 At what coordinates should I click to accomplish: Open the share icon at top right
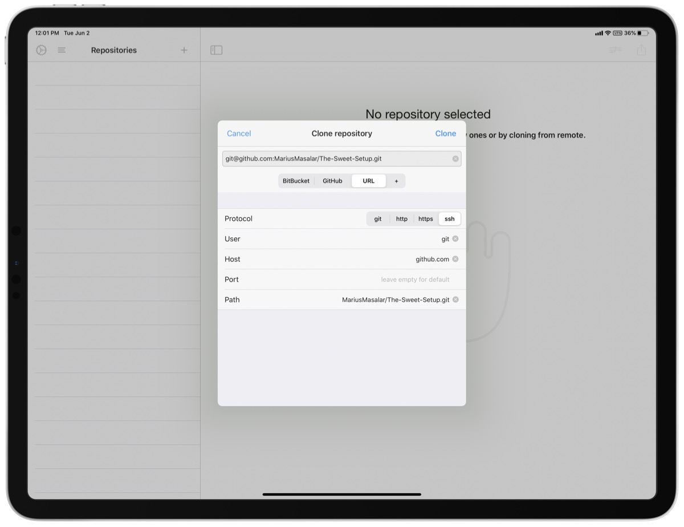pos(642,50)
